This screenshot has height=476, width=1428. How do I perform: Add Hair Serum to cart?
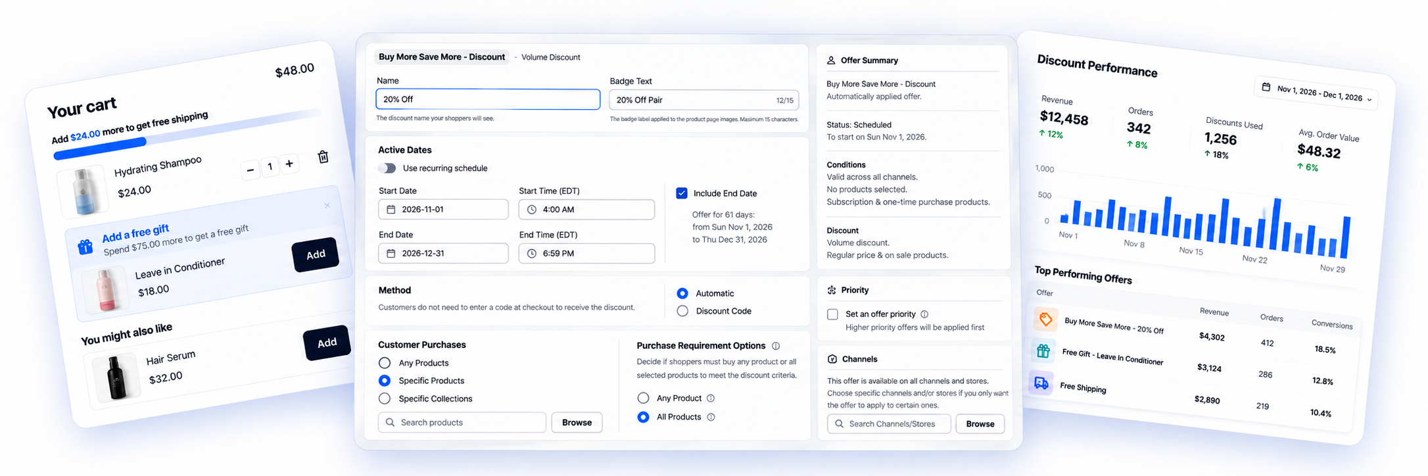pyautogui.click(x=327, y=343)
